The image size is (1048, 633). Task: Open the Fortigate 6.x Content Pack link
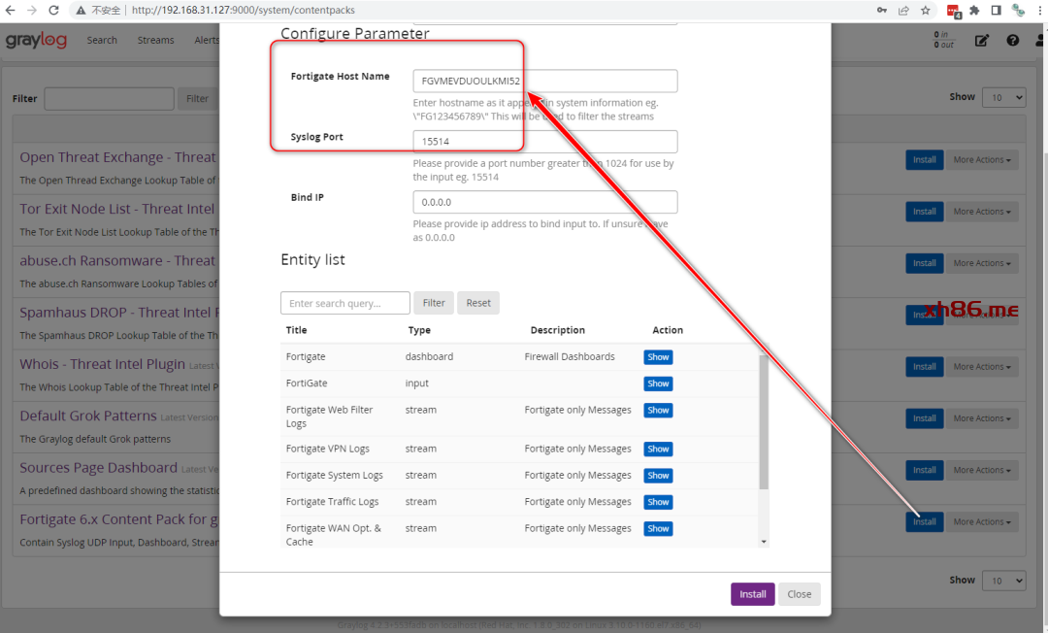click(x=119, y=519)
